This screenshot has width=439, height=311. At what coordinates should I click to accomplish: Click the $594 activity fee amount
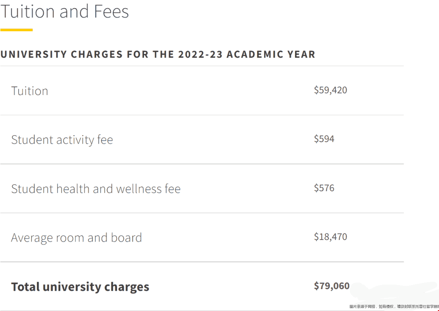(324, 139)
